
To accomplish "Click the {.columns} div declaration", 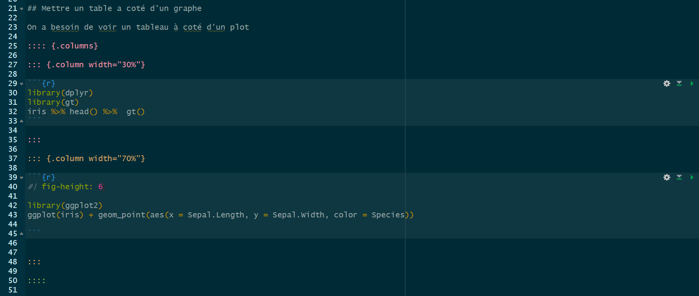I will (74, 46).
